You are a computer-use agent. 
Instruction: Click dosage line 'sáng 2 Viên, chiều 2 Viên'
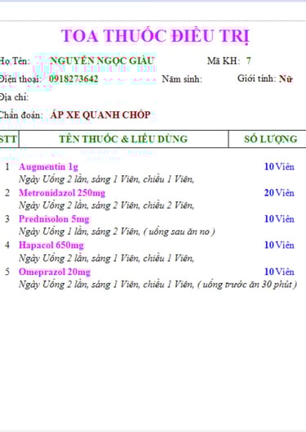[107, 205]
